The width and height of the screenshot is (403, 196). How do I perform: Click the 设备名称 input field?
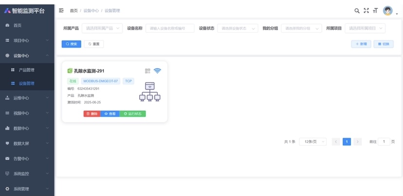tap(170, 28)
